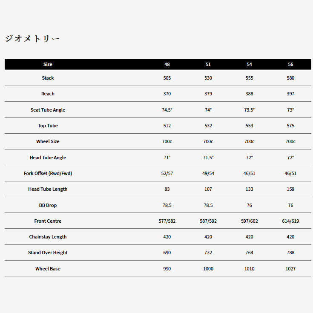Click the Chainstay Length label
This screenshot has width=313, height=313.
48,237
